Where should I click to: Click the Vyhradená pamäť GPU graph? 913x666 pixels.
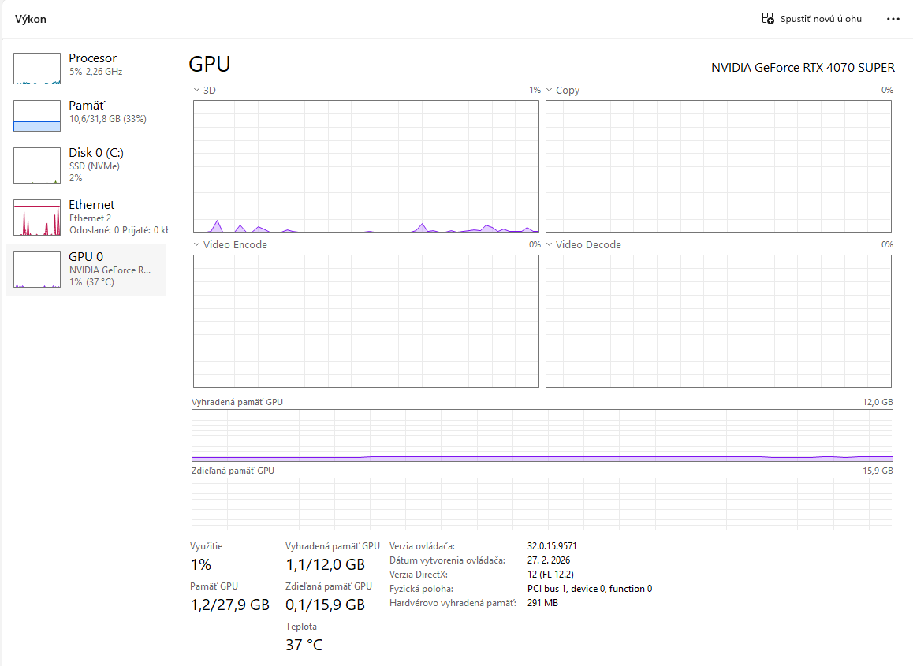[541, 436]
